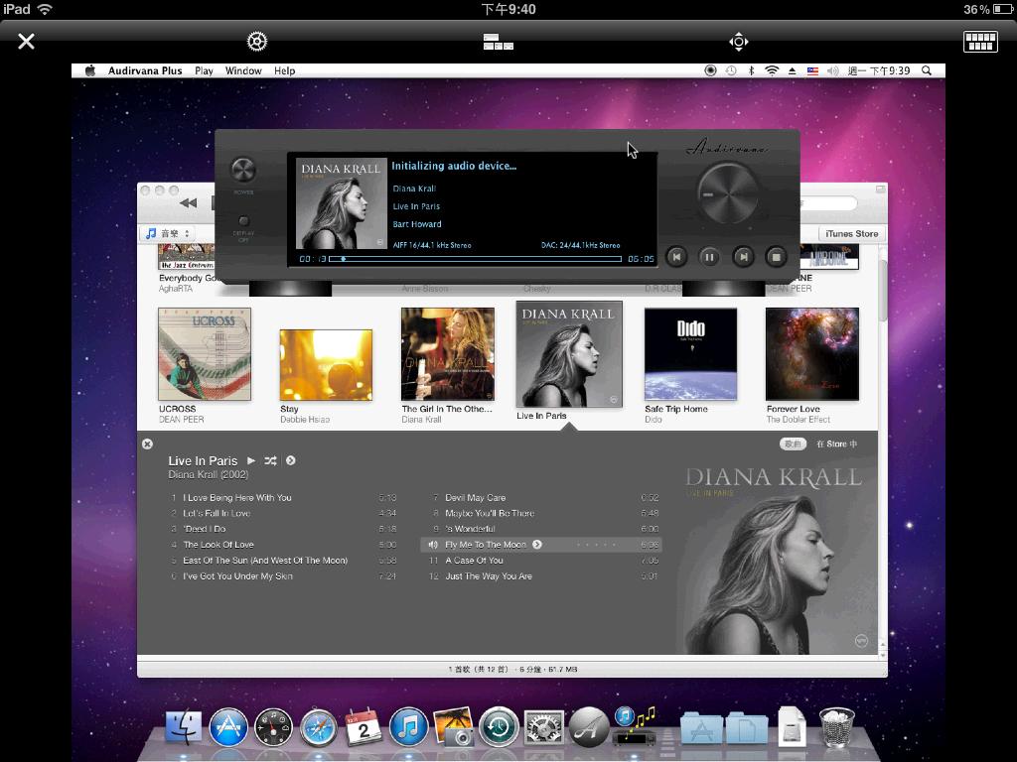The image size is (1017, 762).
Task: Open the Wi-Fi menu bar icon
Action: coord(771,70)
